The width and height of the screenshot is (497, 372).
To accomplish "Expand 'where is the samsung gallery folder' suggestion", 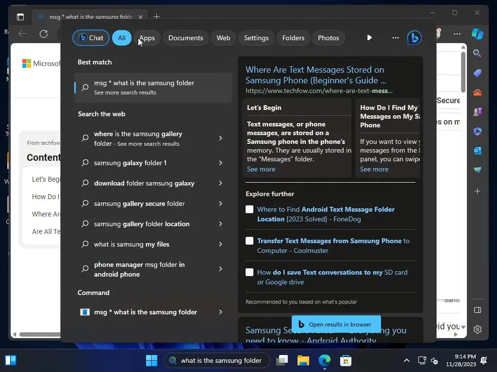I will [x=221, y=138].
